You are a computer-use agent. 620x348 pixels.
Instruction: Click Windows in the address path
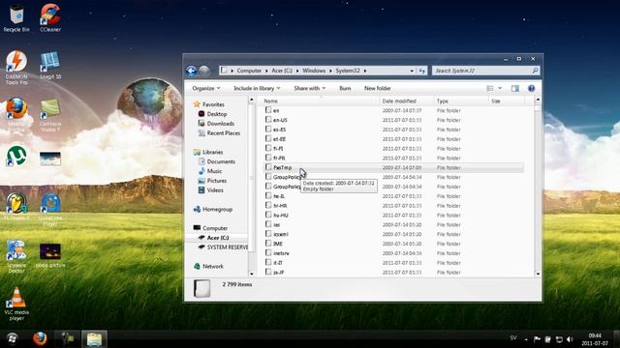point(314,71)
